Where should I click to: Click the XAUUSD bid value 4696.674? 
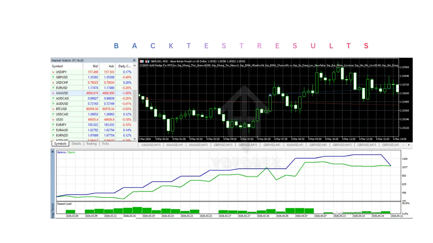pyautogui.click(x=92, y=93)
